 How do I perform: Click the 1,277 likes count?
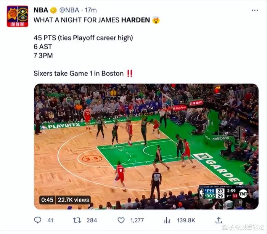(137, 220)
